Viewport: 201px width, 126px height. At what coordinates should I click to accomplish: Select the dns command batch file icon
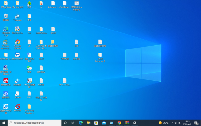click(76, 6)
